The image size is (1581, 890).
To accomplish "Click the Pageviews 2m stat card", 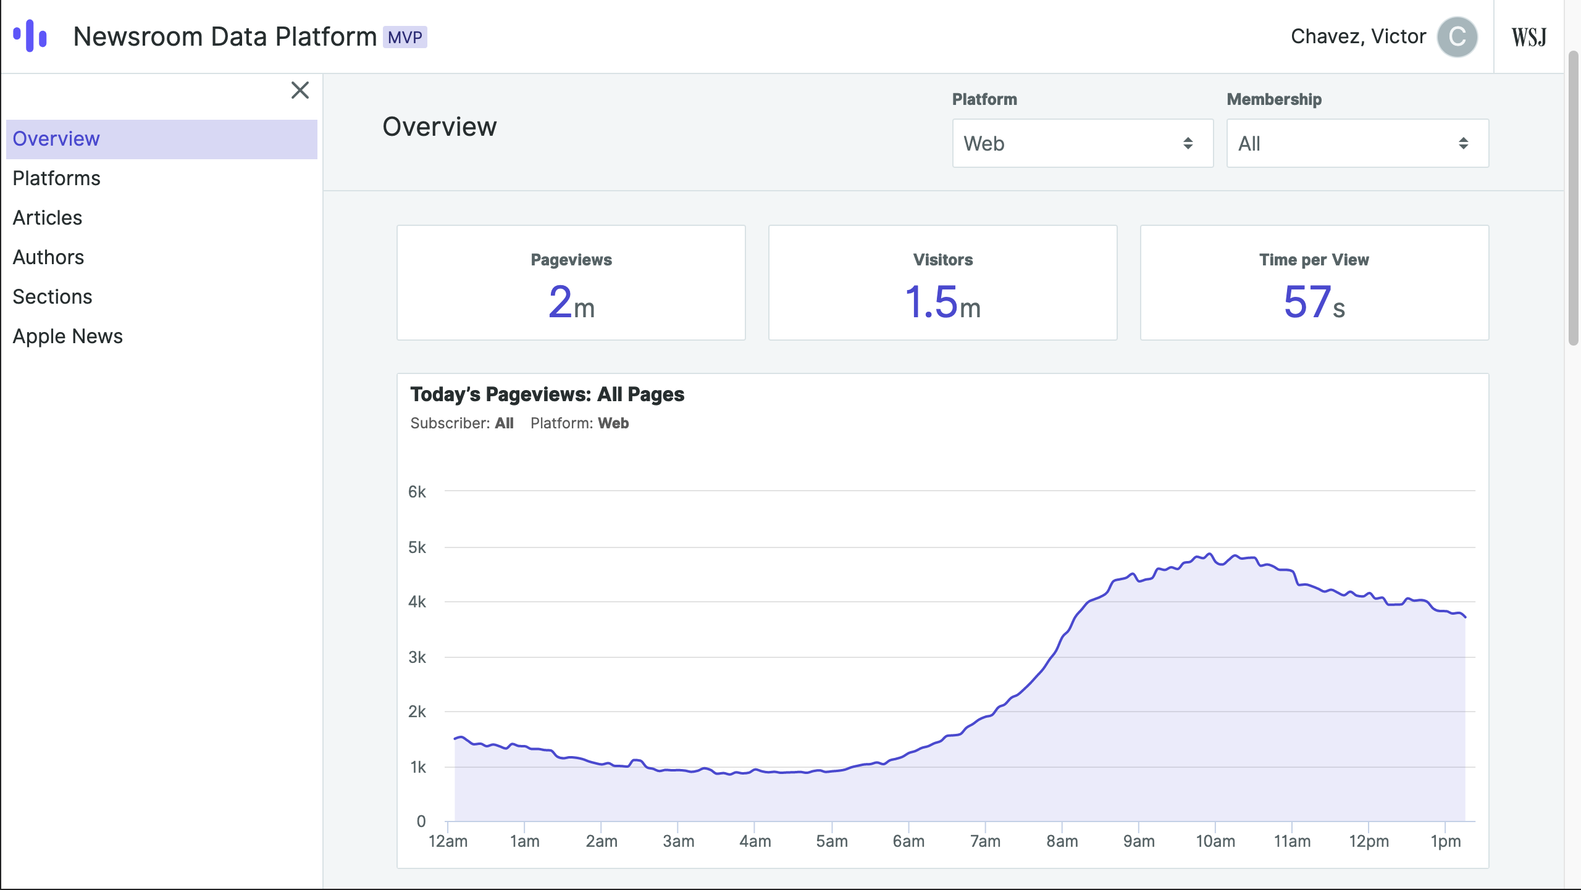I will click(x=571, y=283).
